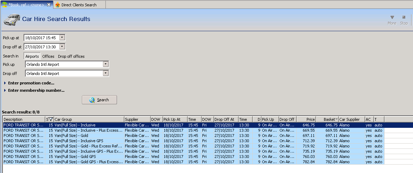
Task: Click price 646.75 in Price column
Action: click(x=309, y=125)
